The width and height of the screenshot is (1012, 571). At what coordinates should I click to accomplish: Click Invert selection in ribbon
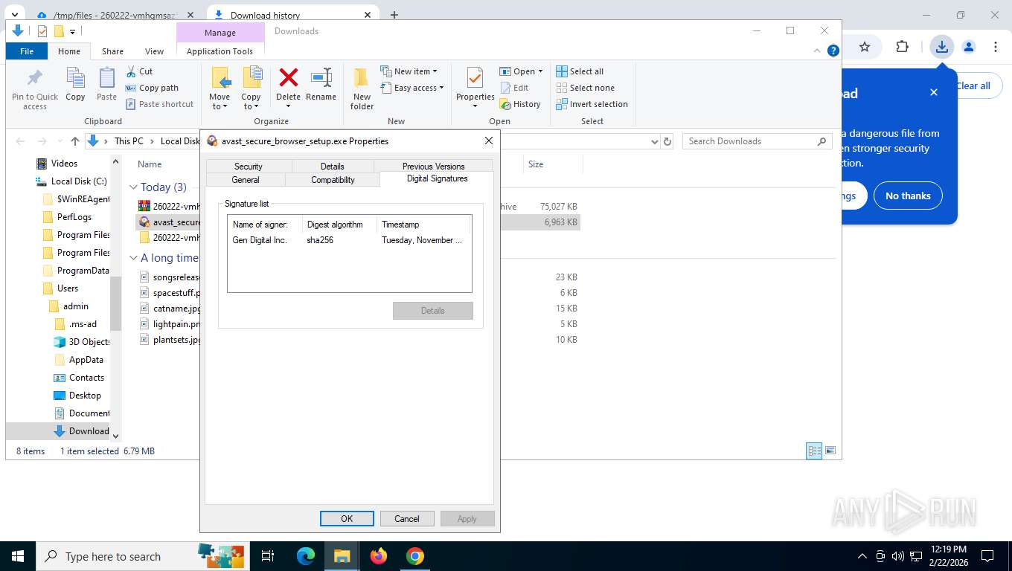tap(592, 104)
